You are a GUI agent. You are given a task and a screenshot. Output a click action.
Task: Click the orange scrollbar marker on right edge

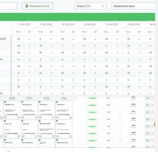155,124
